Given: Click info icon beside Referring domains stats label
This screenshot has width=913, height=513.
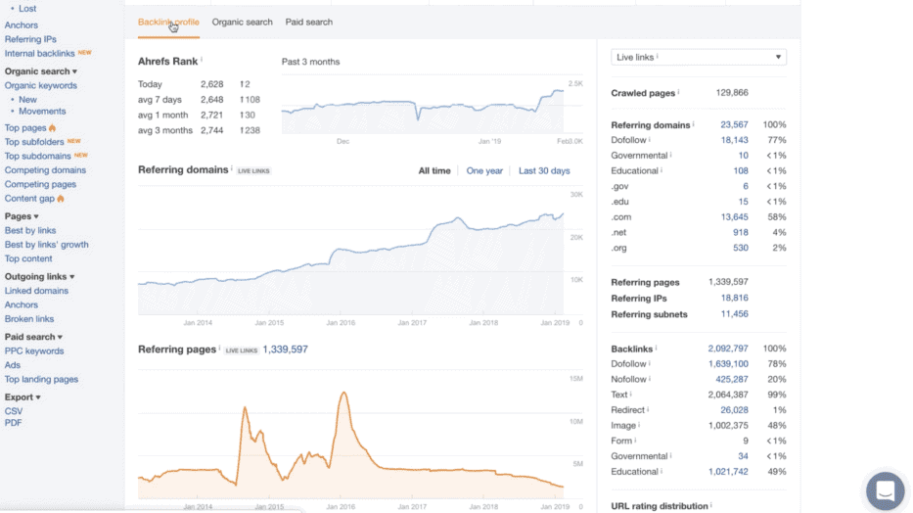Looking at the screenshot, I should click(694, 123).
